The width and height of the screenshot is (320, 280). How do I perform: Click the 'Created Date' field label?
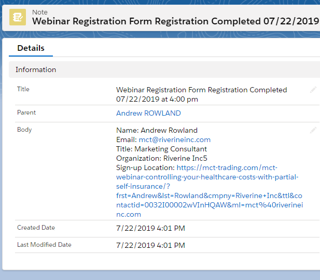pyautogui.click(x=36, y=228)
